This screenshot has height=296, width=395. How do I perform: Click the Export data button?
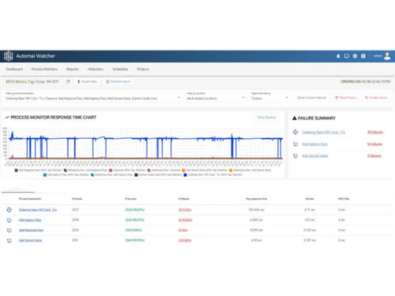[87, 81]
